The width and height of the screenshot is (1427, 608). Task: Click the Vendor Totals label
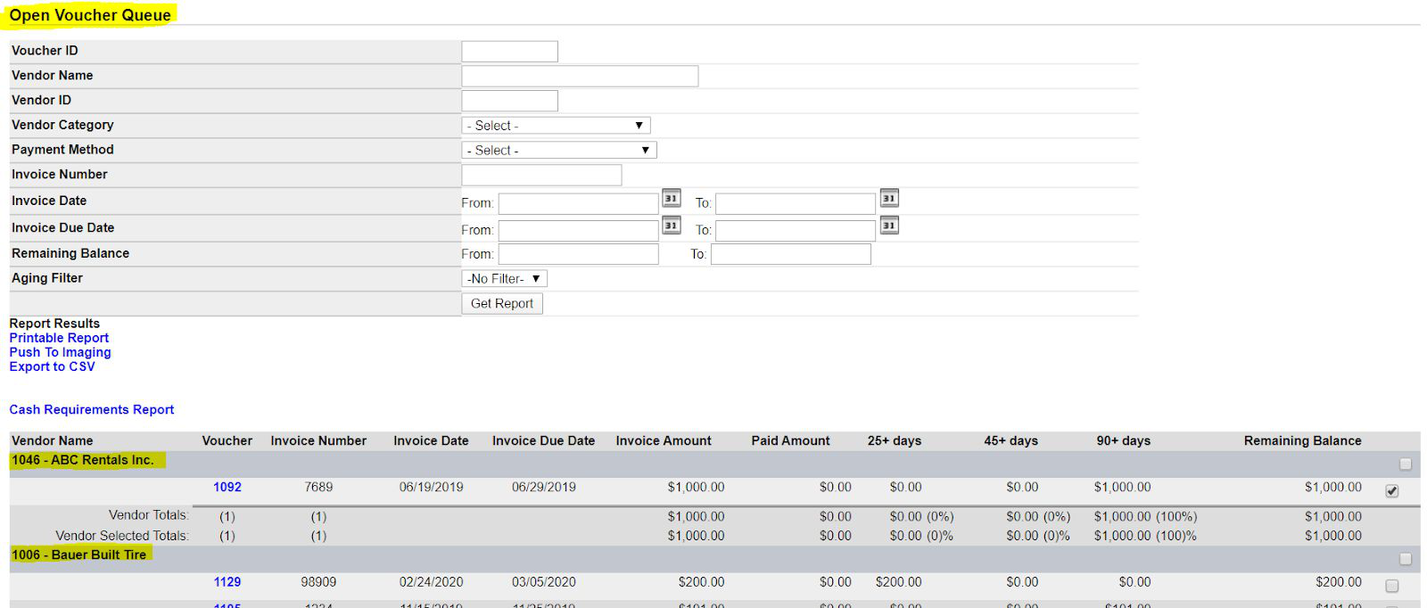pyautogui.click(x=149, y=515)
